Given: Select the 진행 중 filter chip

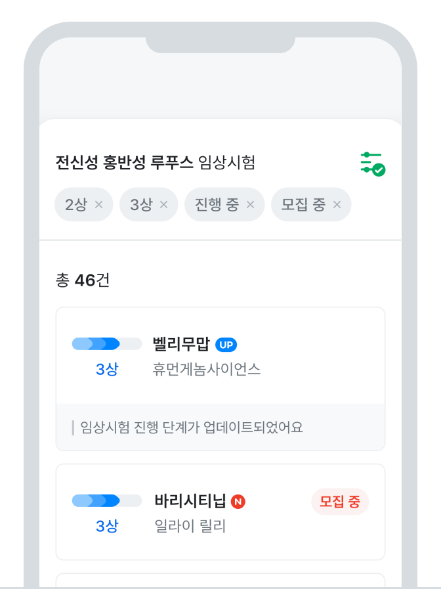Looking at the screenshot, I should (224, 204).
